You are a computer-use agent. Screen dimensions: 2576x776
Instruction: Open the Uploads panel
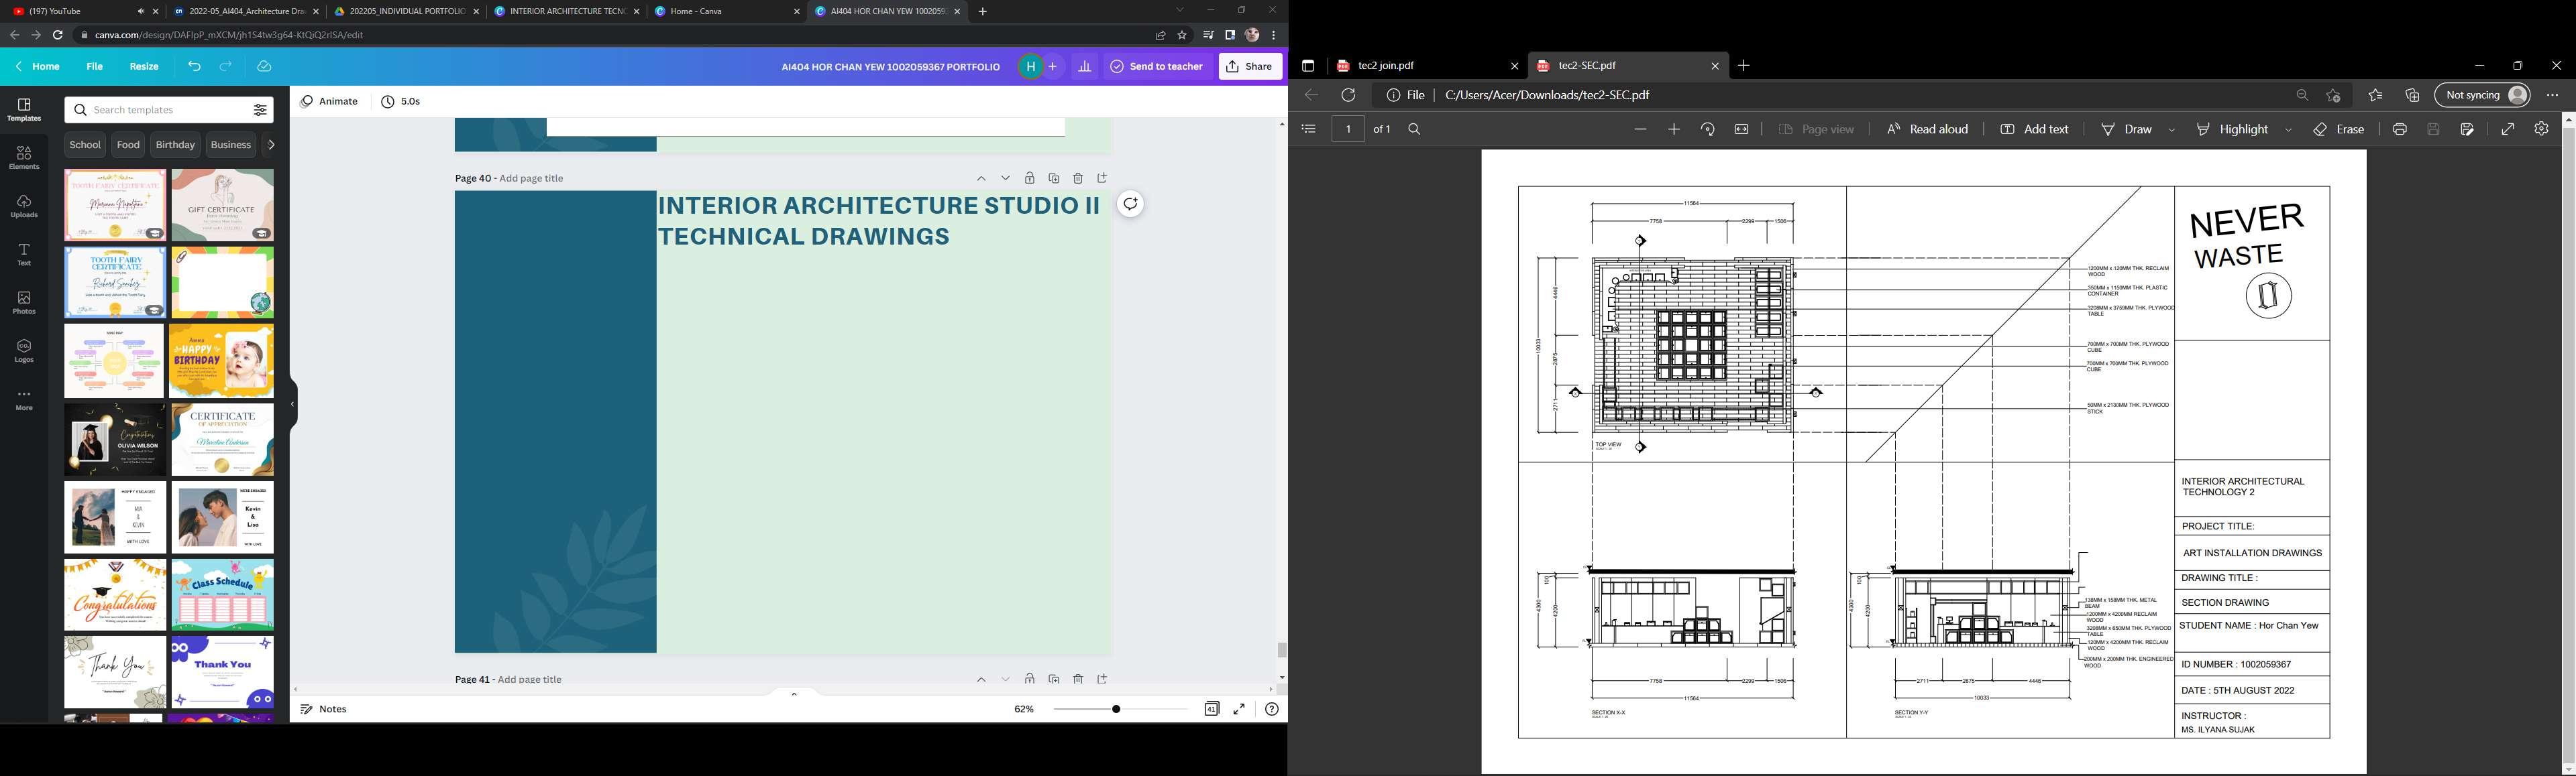(x=24, y=206)
